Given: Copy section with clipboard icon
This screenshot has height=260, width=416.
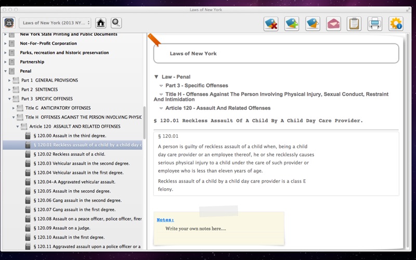Looking at the screenshot, I should click(x=354, y=23).
